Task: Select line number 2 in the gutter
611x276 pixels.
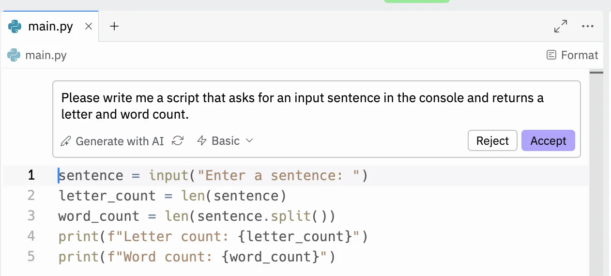Action: coord(31,196)
